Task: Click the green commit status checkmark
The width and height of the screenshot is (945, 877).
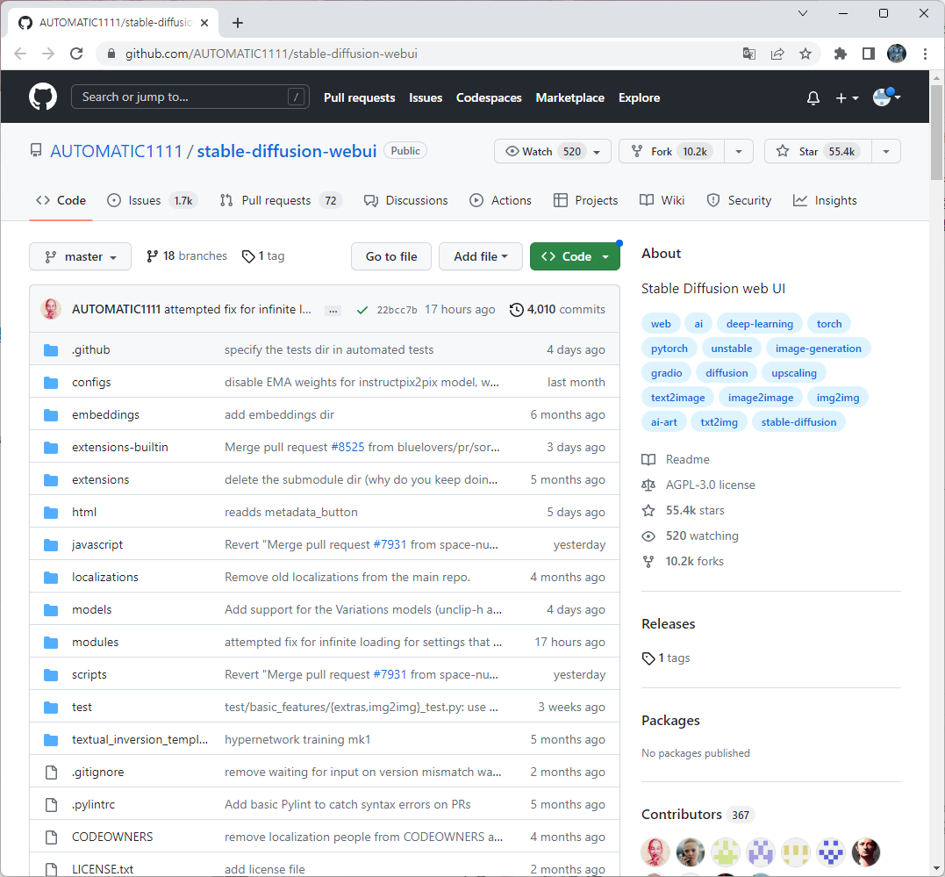Action: [362, 310]
